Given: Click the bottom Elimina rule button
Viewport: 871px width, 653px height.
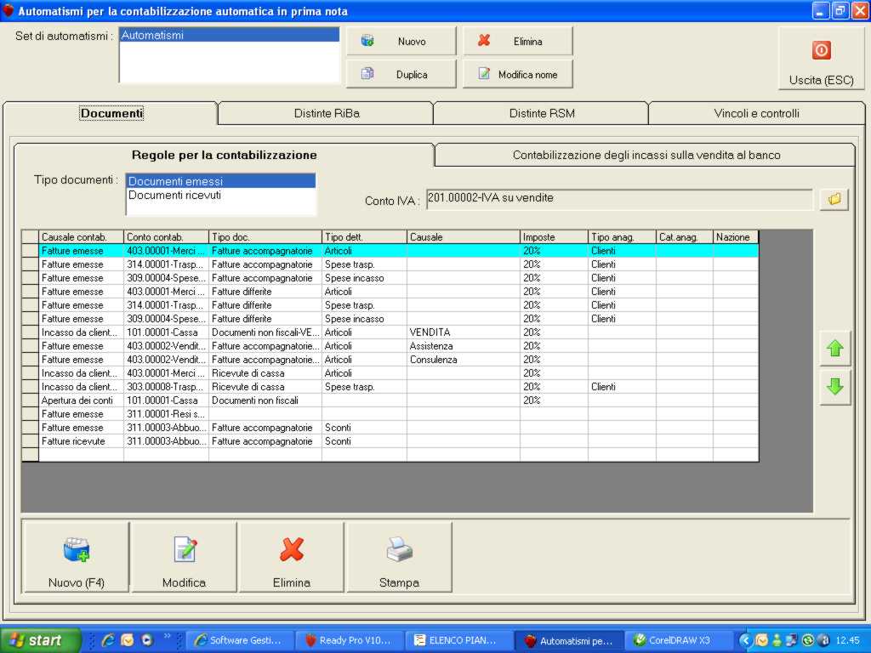Looking at the screenshot, I should [x=291, y=558].
